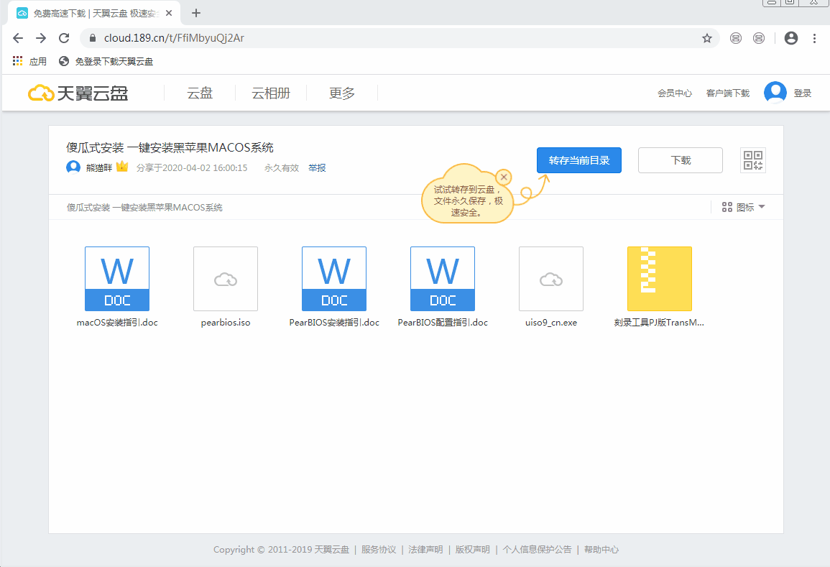Close the cloud tooltip bubble

[x=504, y=178]
